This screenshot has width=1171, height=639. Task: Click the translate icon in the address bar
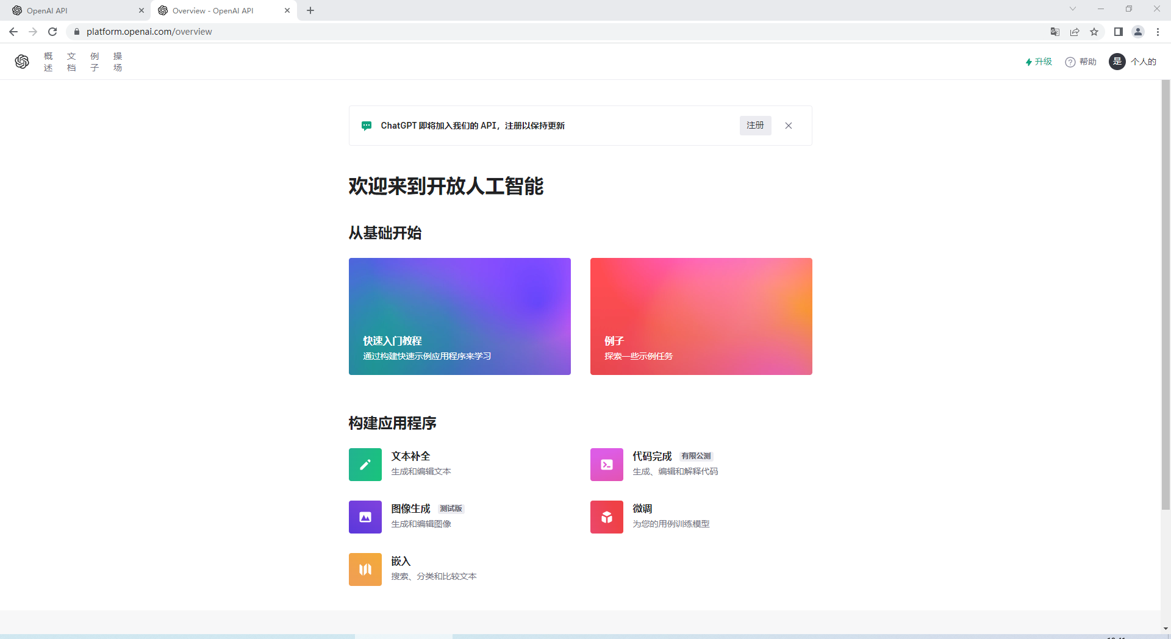tap(1055, 32)
